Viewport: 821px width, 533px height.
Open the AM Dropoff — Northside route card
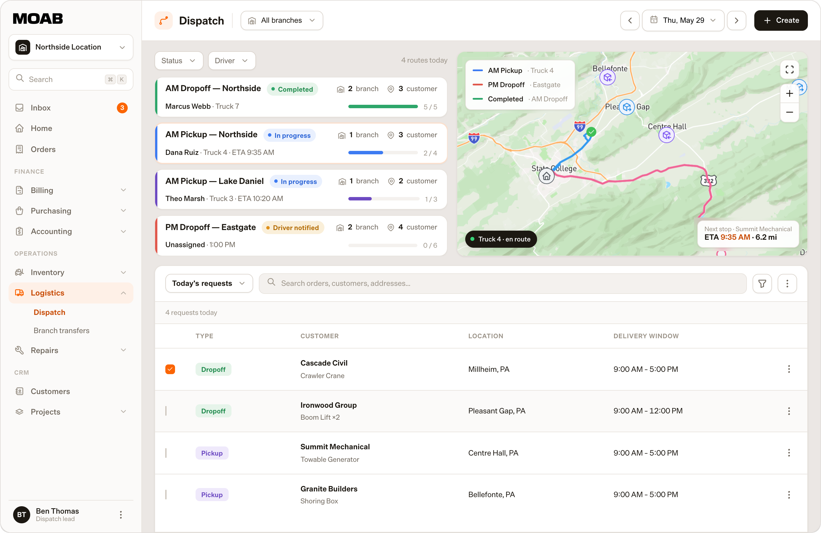pos(301,97)
